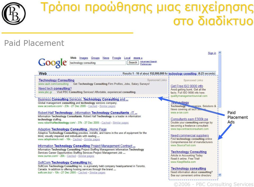The height and width of the screenshot is (187, 254).
Task: Click the Paid Placement heading
Action: [x=34, y=43]
